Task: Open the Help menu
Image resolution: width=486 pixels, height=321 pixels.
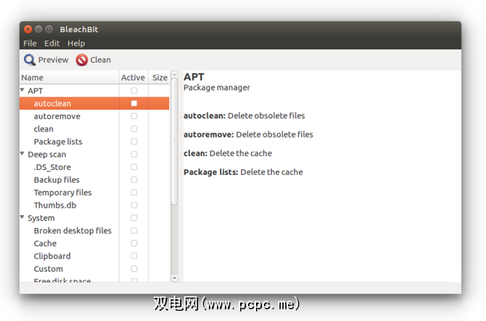Action: tap(76, 43)
